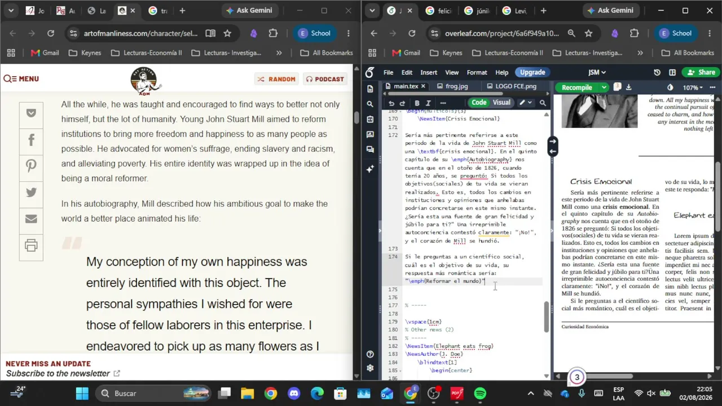Screen dimensions: 722x406
Task: Open pen editing mode dropdown in editor
Action: (525, 103)
